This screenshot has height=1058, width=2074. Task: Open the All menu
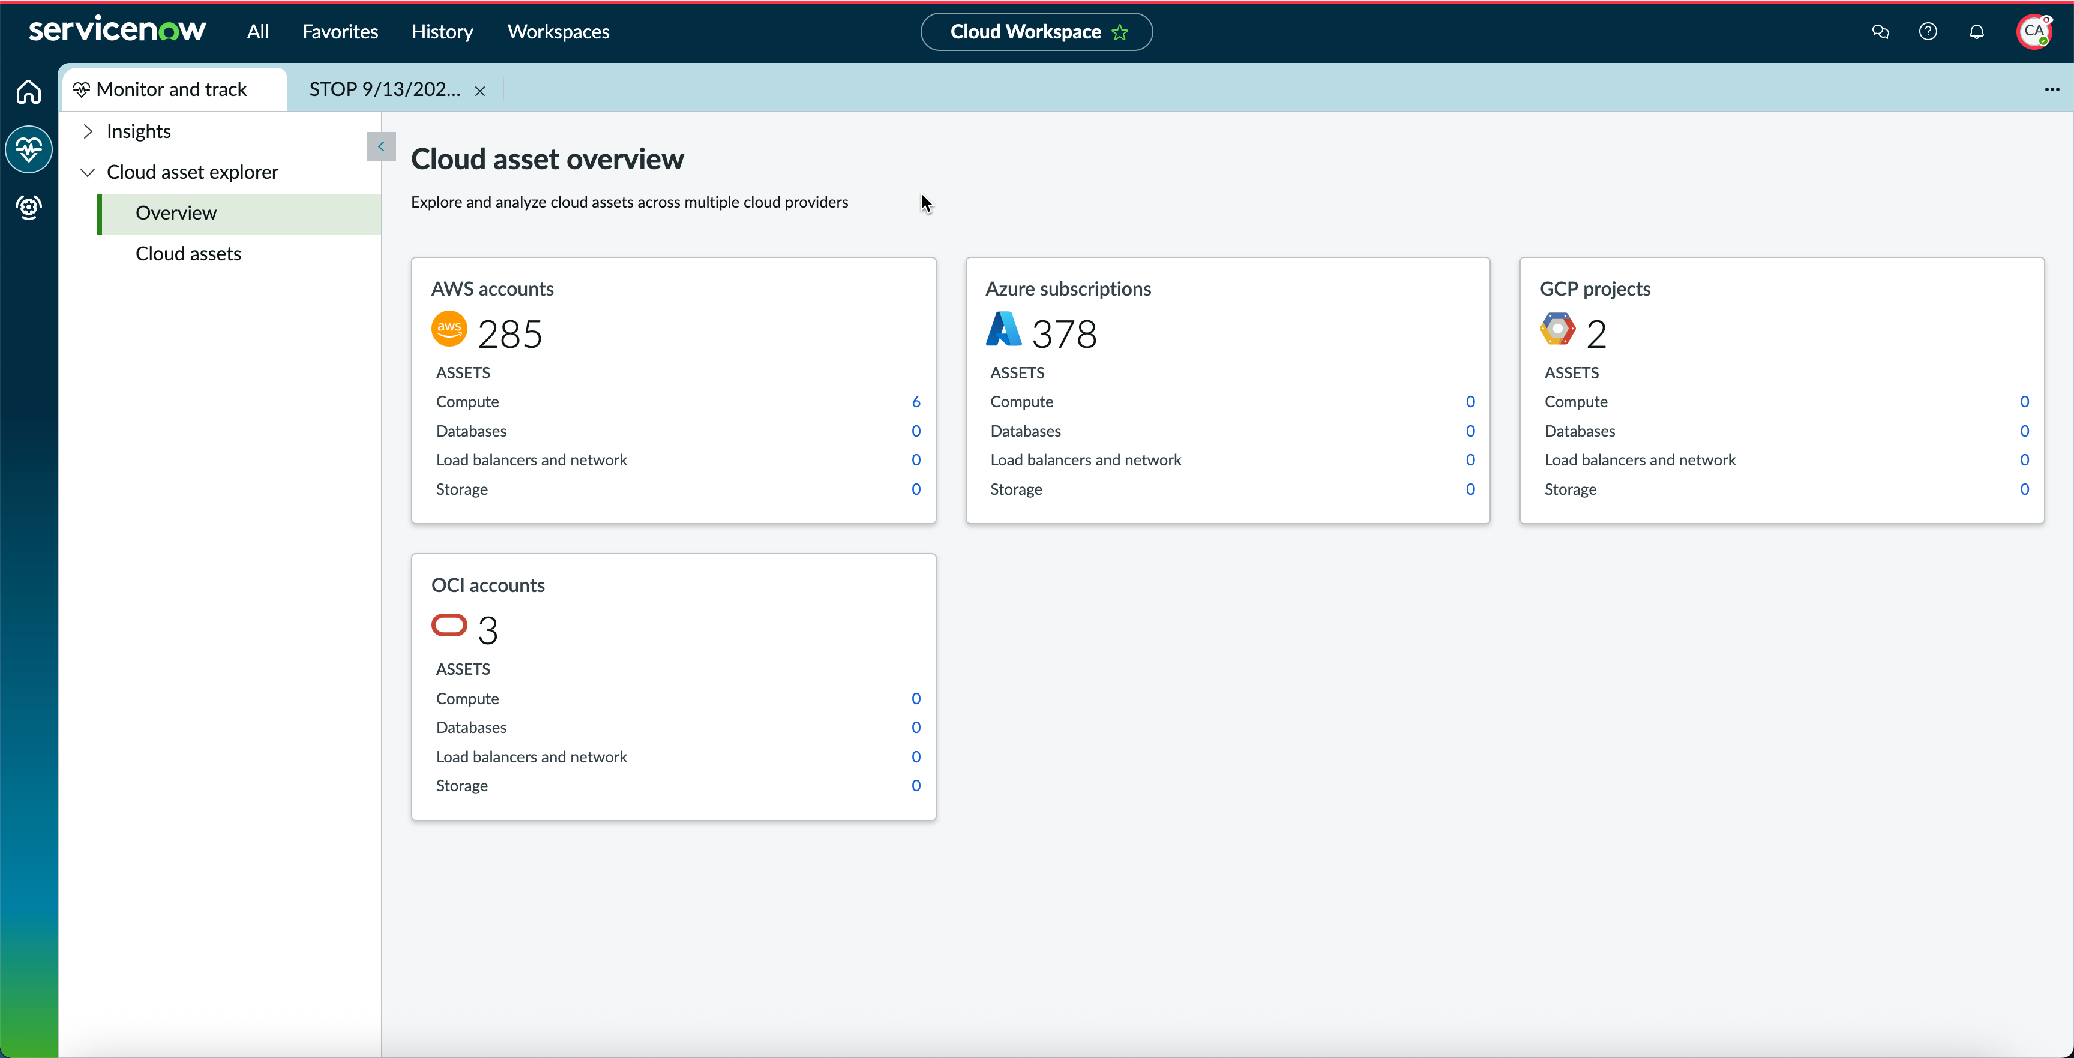(257, 31)
